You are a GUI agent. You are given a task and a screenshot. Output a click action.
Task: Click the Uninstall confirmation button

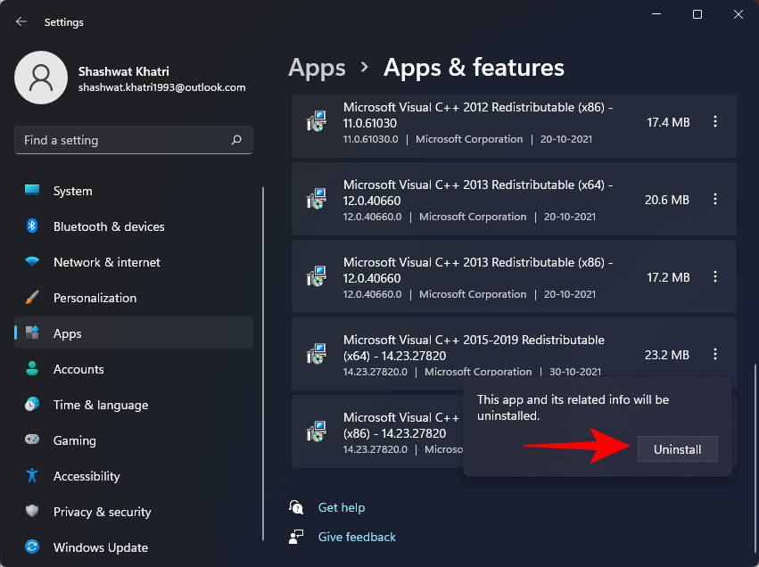677,449
